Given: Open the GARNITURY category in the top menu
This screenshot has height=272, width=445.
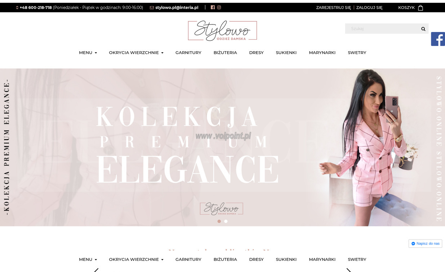Looking at the screenshot, I should pyautogui.click(x=188, y=53).
